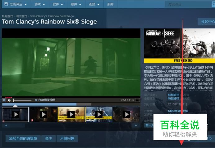Open all reviews 特别好评 link
The image size is (215, 148).
174,99
